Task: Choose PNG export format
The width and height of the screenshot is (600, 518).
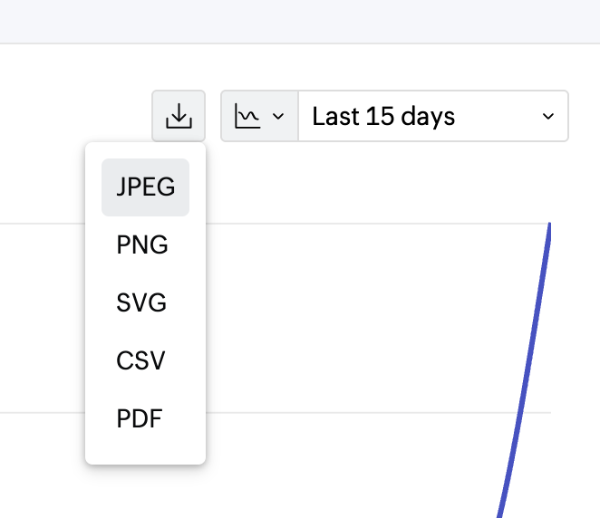Action: (142, 245)
